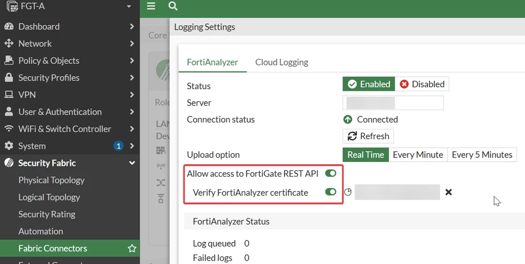The height and width of the screenshot is (264, 525).
Task: Click the Connection status label
Action: click(221, 120)
